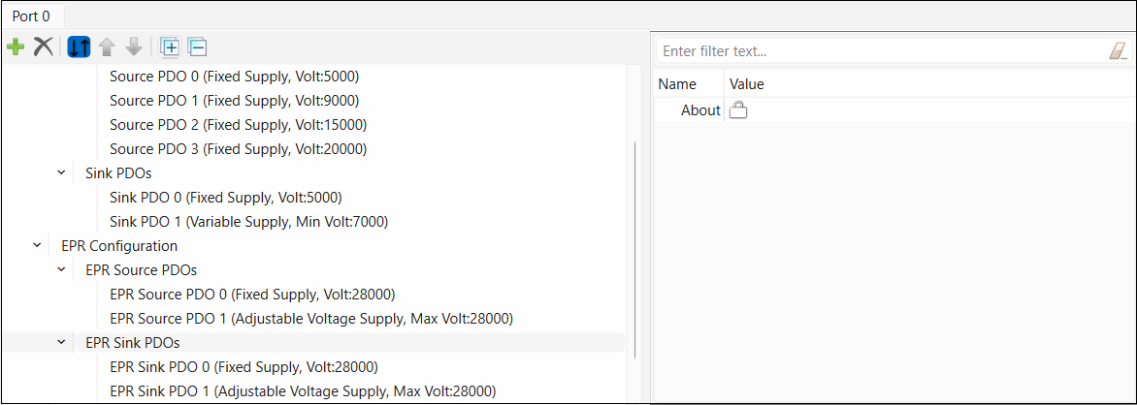Click the green plus add icon

tap(16, 47)
